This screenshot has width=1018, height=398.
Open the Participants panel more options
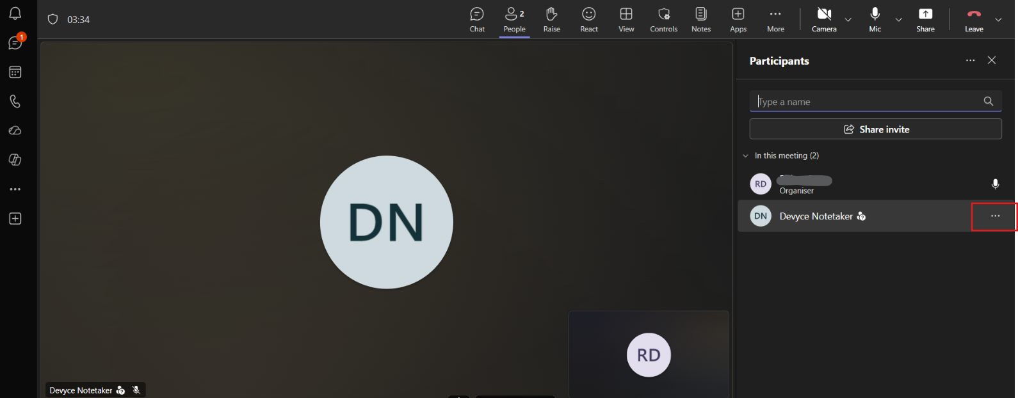point(971,60)
